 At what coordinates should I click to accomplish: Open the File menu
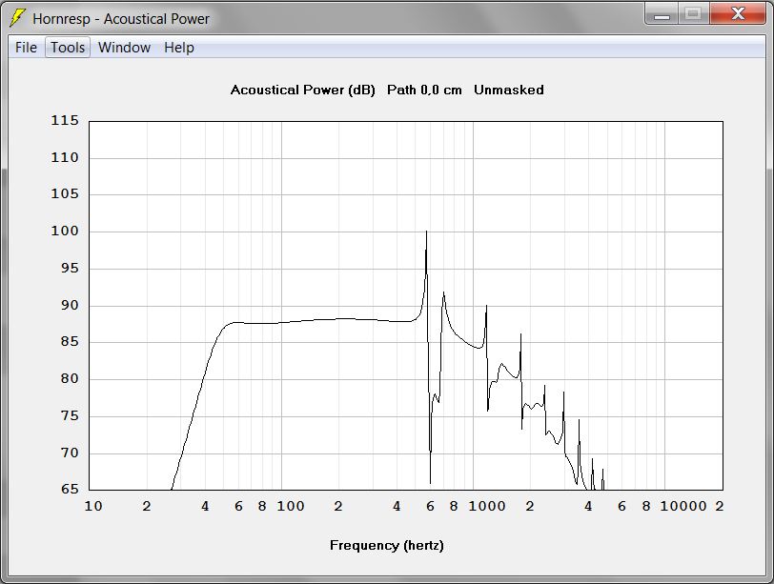(x=26, y=48)
